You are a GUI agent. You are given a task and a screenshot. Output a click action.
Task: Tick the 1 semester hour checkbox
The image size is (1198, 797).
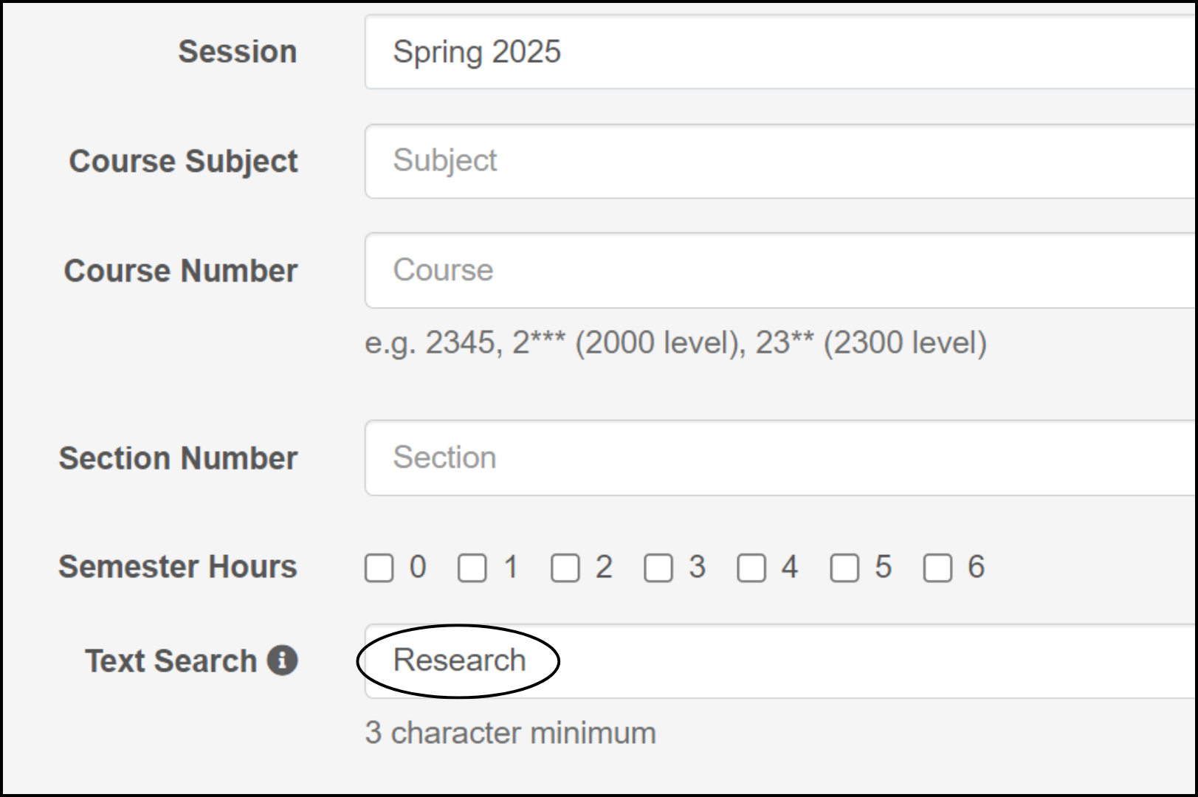point(472,568)
